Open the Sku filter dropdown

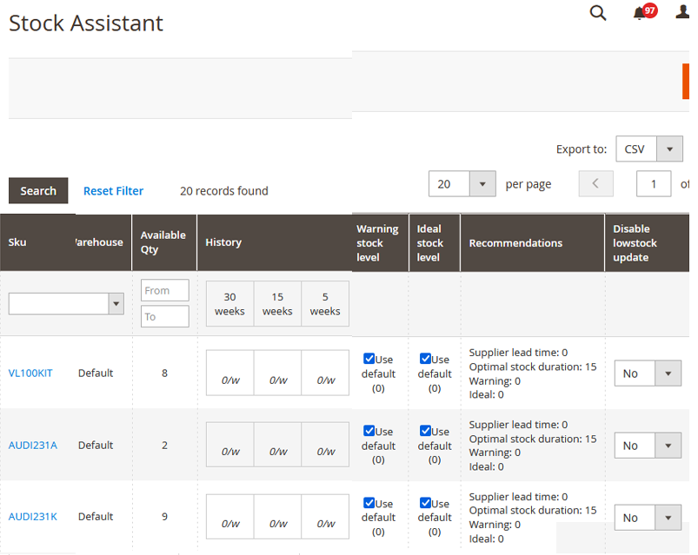point(66,303)
